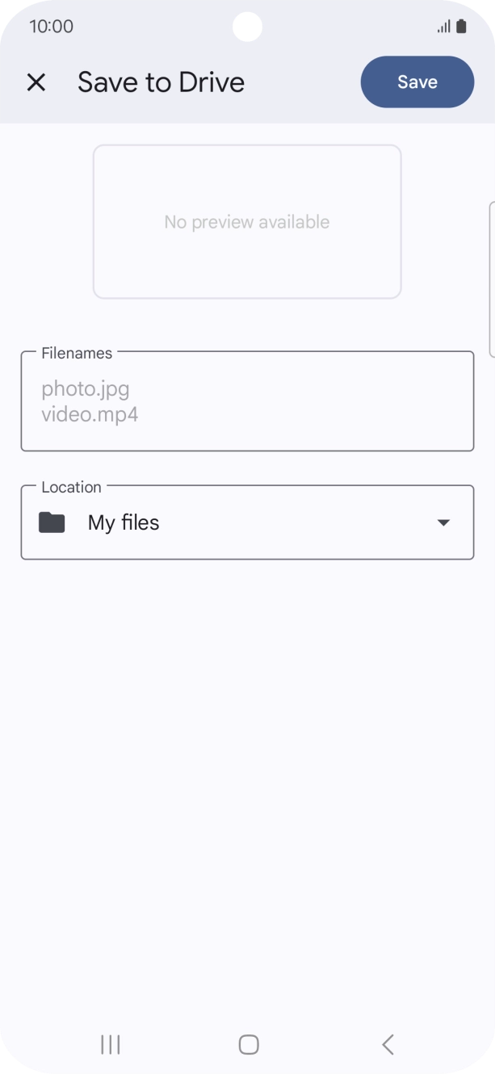Tap the signal strength status icon
The image size is (495, 1074).
(443, 27)
